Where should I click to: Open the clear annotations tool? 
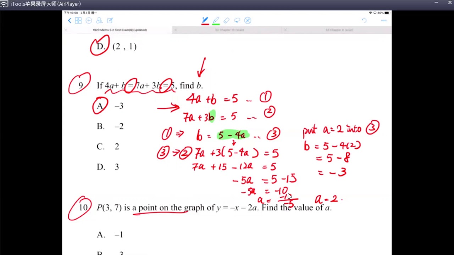(248, 21)
